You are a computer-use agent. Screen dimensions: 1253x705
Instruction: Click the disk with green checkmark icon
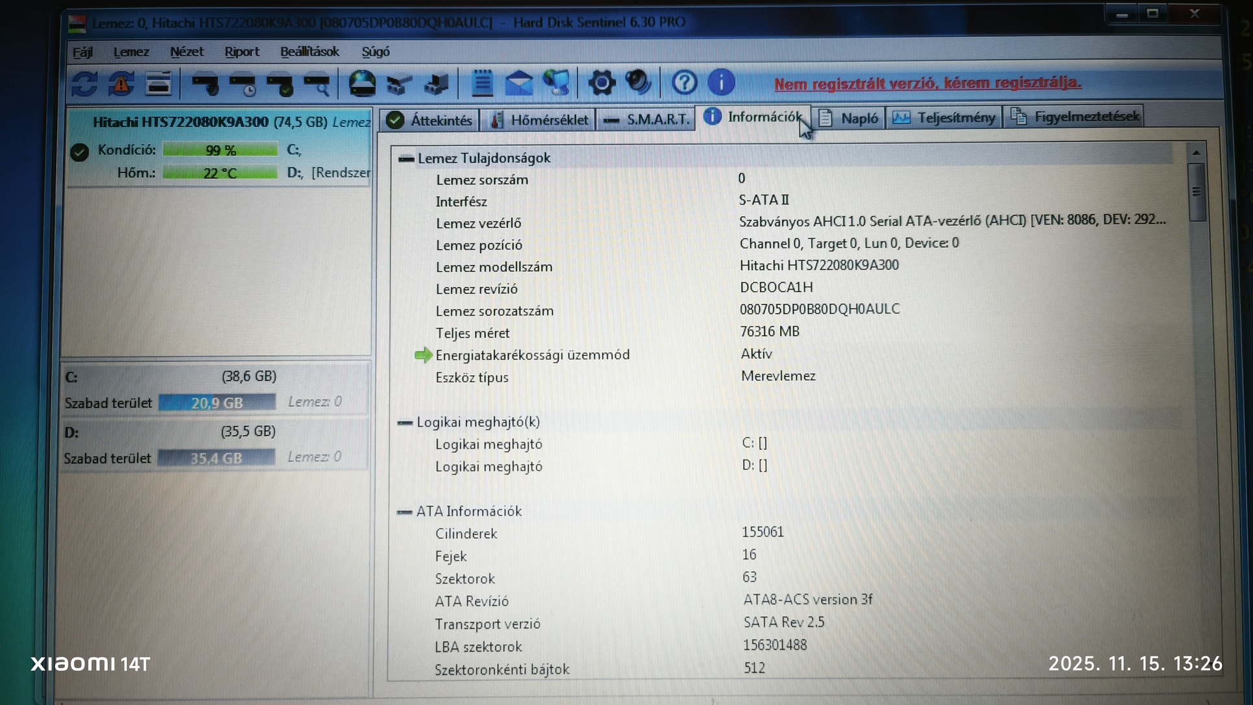(x=280, y=84)
